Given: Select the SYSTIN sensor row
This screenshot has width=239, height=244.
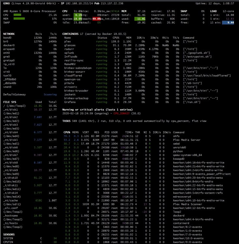Looking at the screenshot, I should coord(30,238).
